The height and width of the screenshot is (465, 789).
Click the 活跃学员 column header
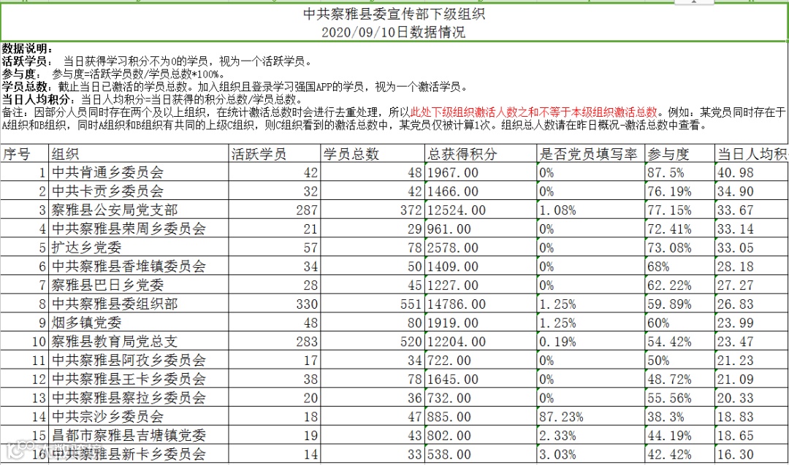click(275, 154)
